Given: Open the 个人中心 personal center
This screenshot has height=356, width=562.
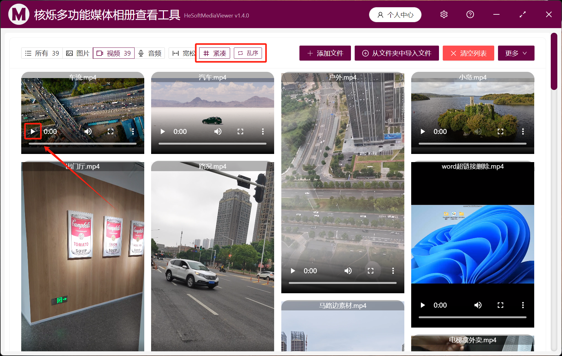Looking at the screenshot, I should tap(395, 14).
